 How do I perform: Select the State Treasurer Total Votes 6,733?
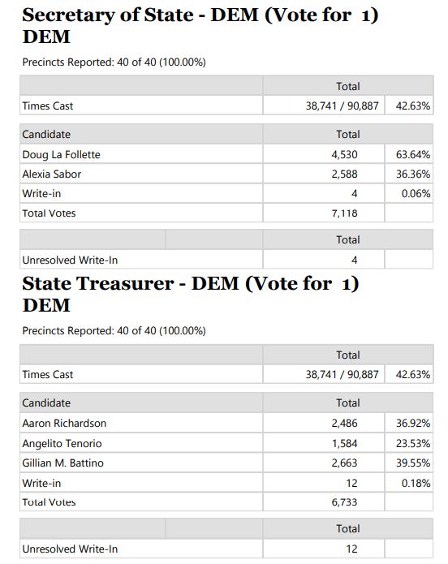[x=344, y=502]
